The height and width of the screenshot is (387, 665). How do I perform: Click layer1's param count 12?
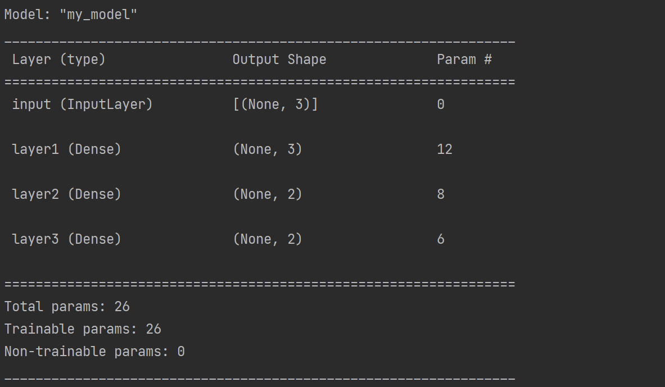(444, 149)
